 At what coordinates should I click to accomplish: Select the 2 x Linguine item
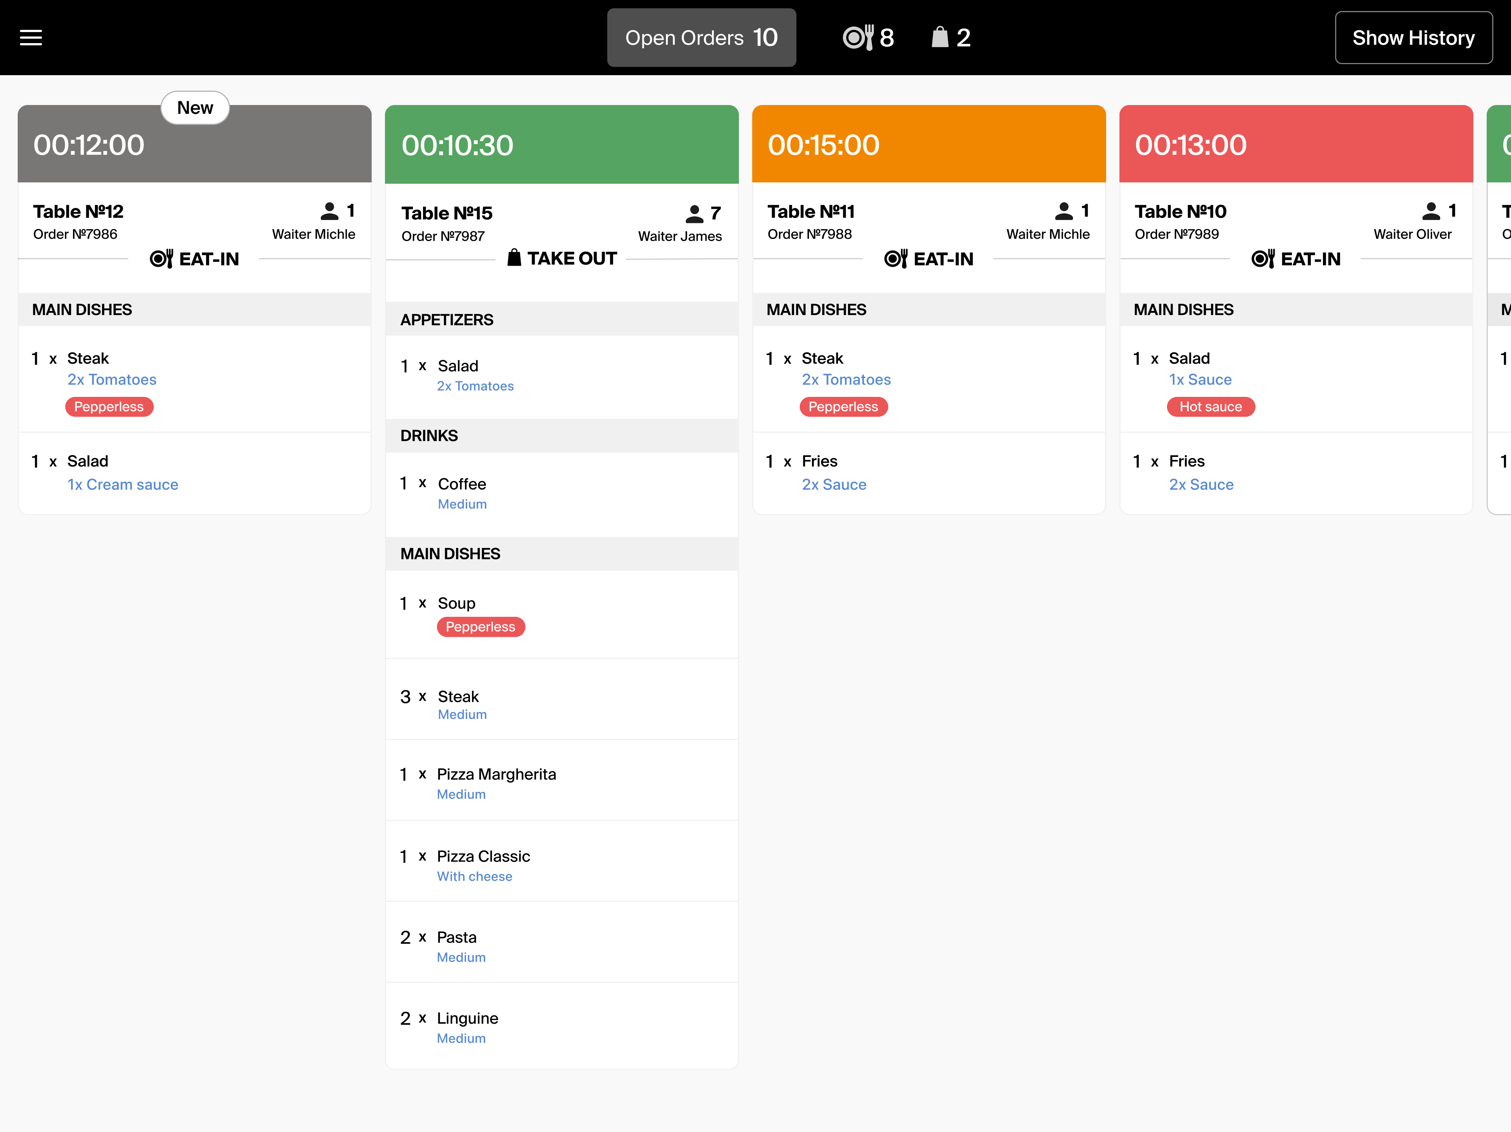tap(562, 1026)
